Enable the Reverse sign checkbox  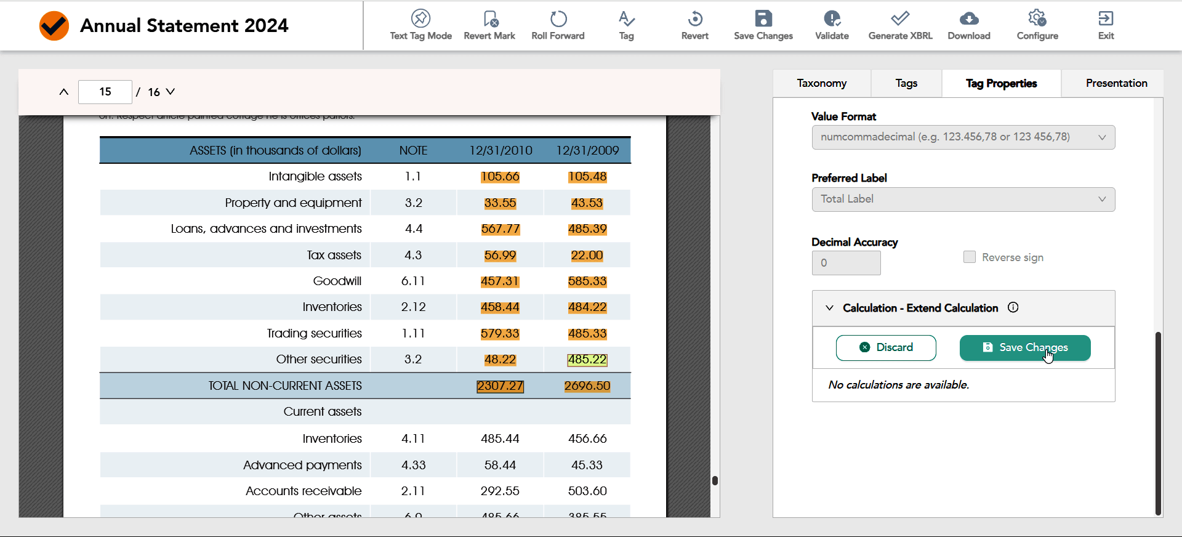click(970, 257)
